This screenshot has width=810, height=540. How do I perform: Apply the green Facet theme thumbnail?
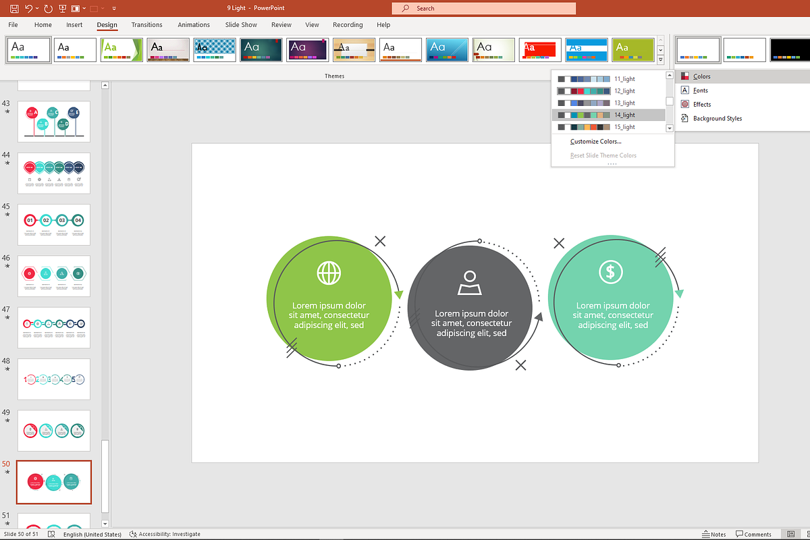(x=122, y=50)
